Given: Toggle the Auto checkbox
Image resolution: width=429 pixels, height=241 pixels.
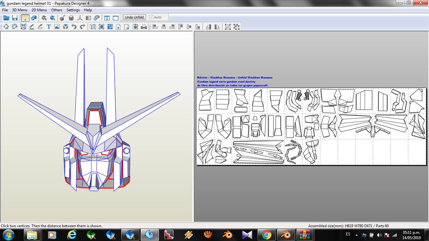Looking at the screenshot, I should (155, 17).
